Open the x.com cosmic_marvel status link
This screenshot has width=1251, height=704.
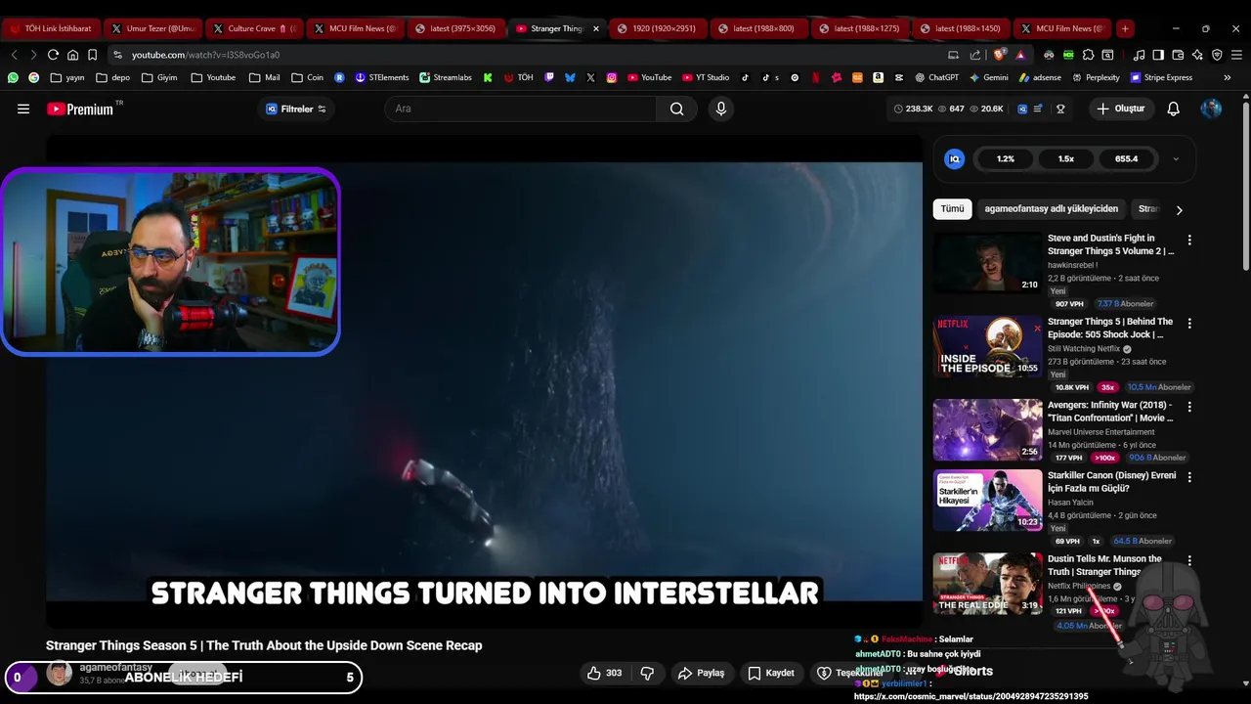[971, 696]
